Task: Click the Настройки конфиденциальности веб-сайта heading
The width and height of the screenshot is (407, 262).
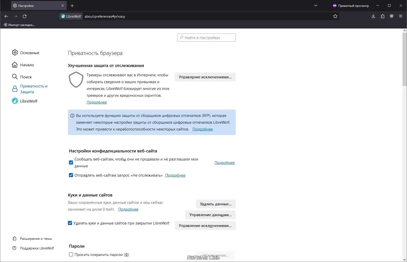Action: (113, 151)
